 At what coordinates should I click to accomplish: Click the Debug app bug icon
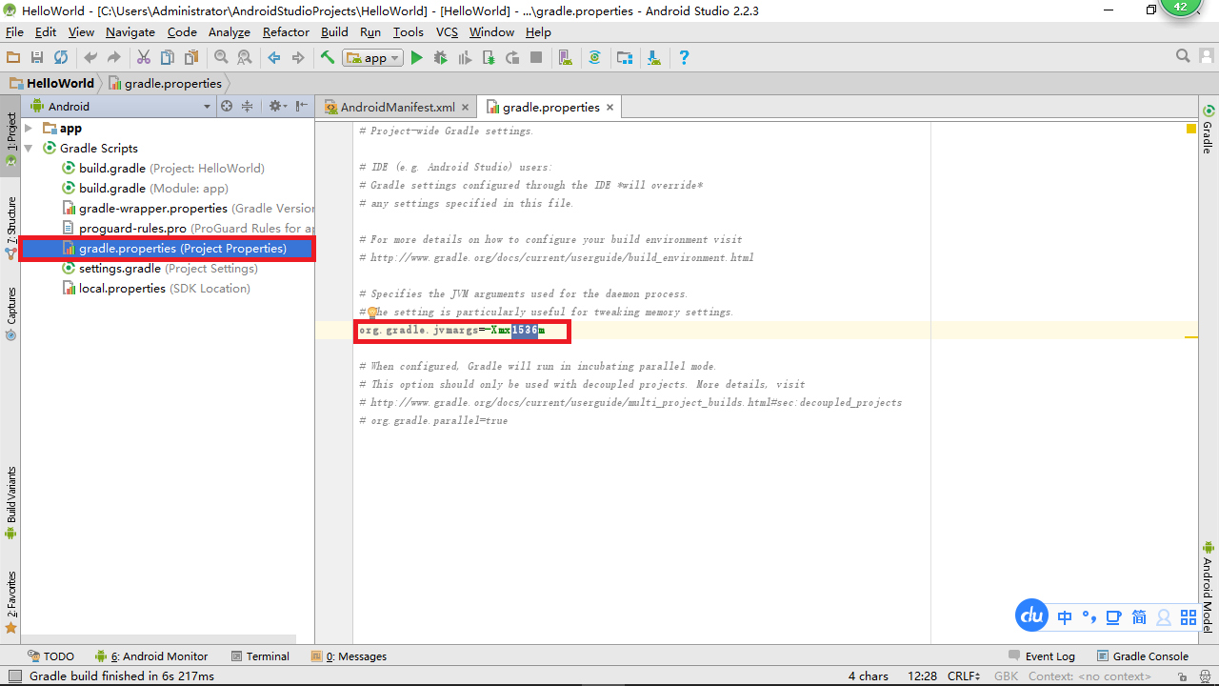[x=440, y=58]
